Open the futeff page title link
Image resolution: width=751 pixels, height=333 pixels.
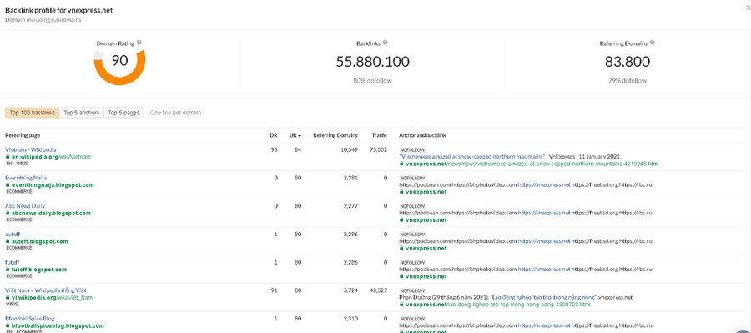tap(12, 263)
